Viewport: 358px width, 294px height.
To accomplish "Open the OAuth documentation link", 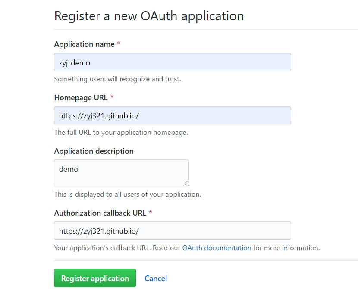I will point(217,248).
